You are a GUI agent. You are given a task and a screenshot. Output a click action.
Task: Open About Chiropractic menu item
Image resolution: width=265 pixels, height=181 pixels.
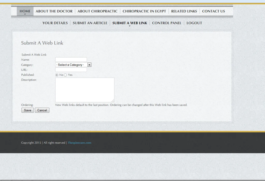coord(98,11)
